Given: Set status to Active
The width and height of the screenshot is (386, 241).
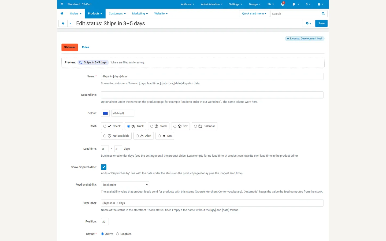Looking at the screenshot, I should point(102,234).
